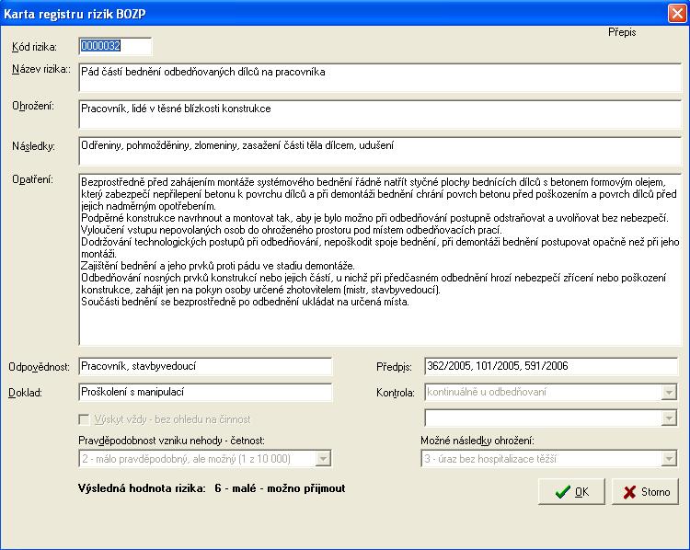
Task: Close the Karta registru rizik BOZP window
Action: 677,13
